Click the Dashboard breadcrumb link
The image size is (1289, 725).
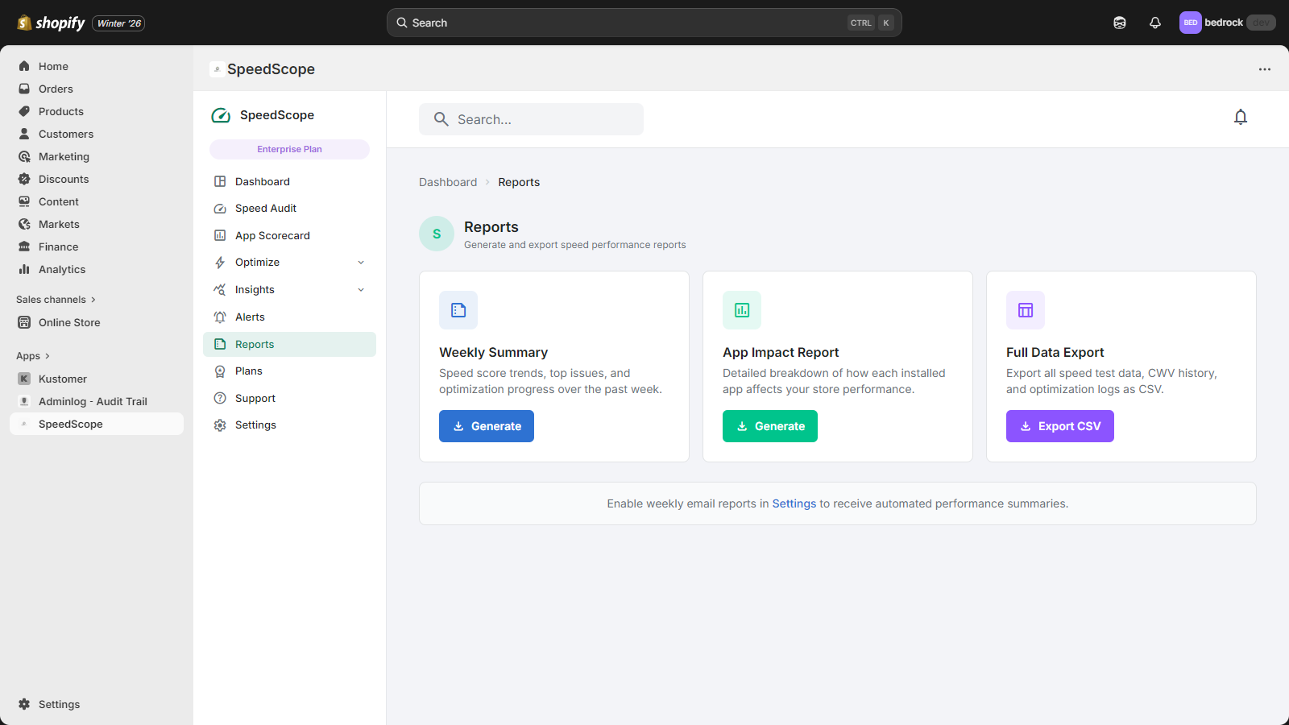tap(448, 182)
